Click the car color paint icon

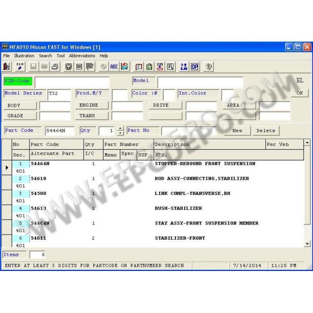(125, 67)
